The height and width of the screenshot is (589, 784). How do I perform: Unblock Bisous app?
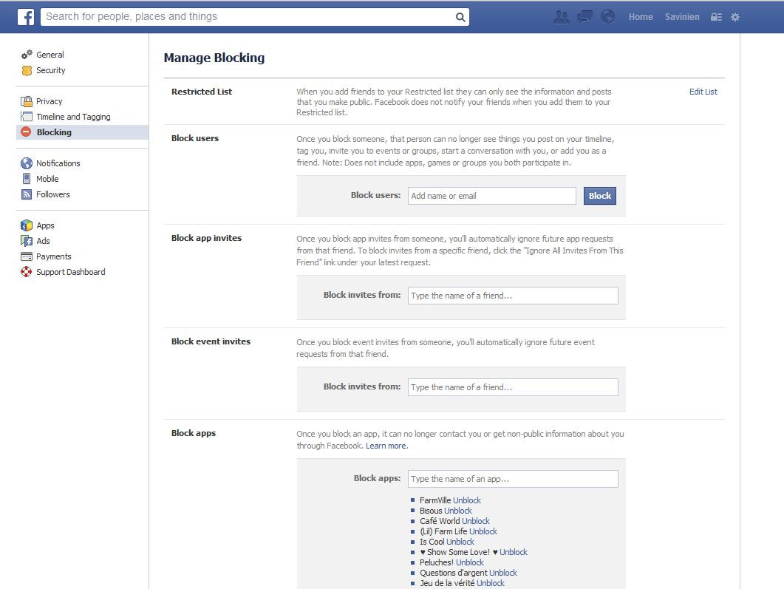pos(458,511)
